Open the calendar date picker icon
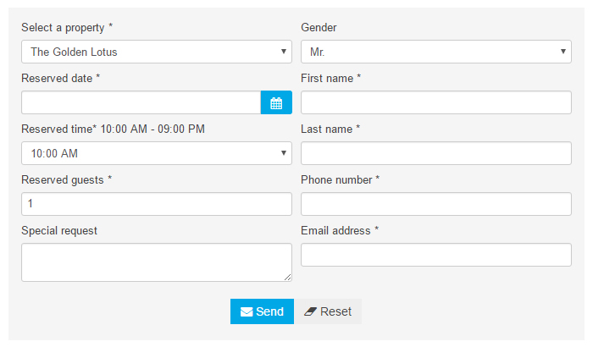Image resolution: width=593 pixels, height=347 pixels. pos(276,103)
